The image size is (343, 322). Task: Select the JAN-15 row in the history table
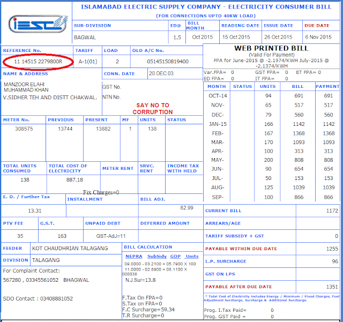(272, 124)
